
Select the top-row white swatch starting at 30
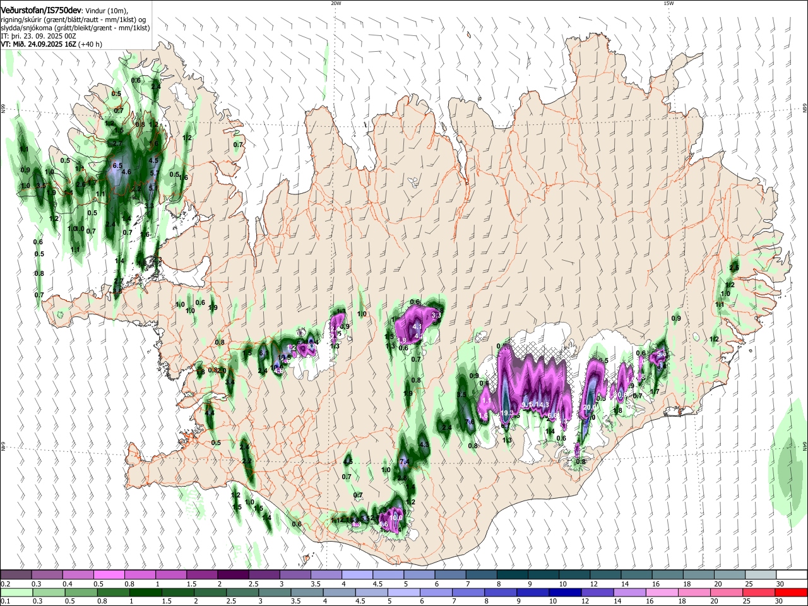point(792,574)
